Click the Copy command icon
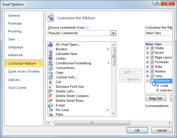 [x=50, y=73]
